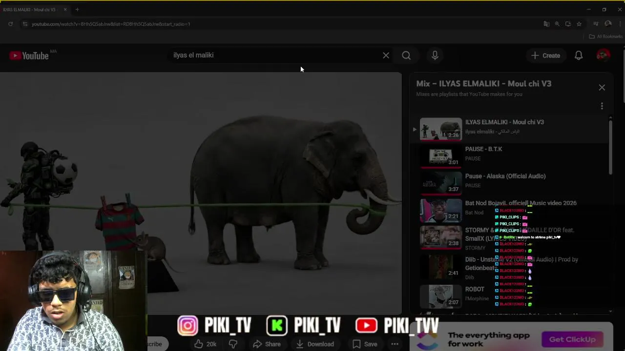Open the Create menu
Screen dimensions: 625x351
[546, 56]
